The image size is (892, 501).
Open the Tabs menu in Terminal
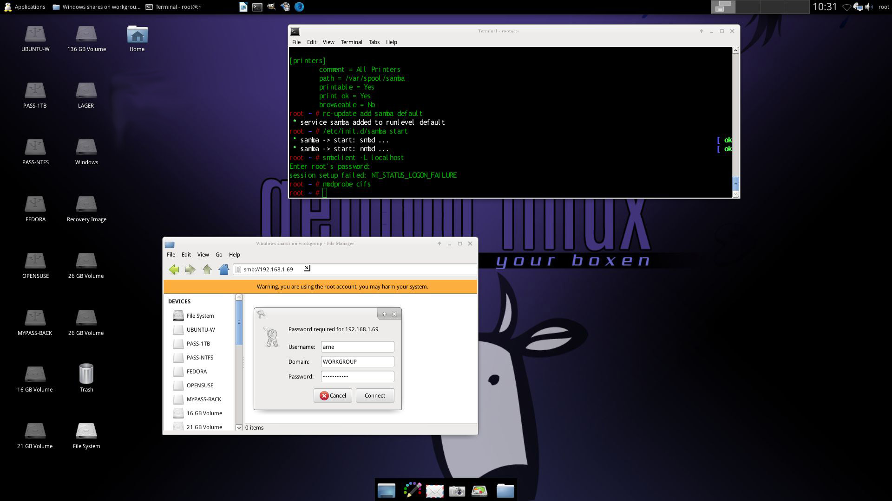pyautogui.click(x=374, y=42)
